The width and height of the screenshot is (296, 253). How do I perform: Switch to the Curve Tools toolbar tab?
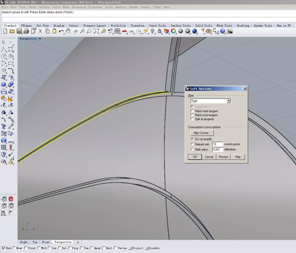point(157,26)
